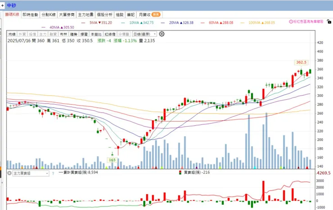Toggle 本益比 overlay button
The width and height of the screenshot is (333, 210).
click(96, 34)
